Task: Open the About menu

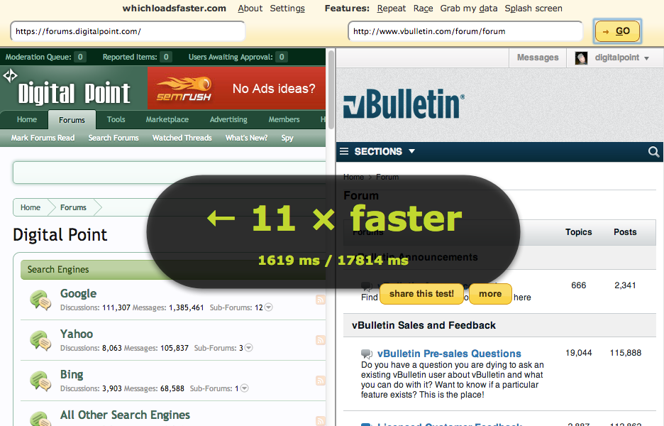Action: pyautogui.click(x=250, y=9)
